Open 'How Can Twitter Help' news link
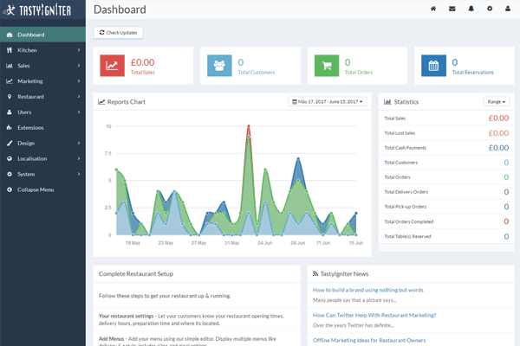This screenshot has height=346, width=520. (x=374, y=316)
